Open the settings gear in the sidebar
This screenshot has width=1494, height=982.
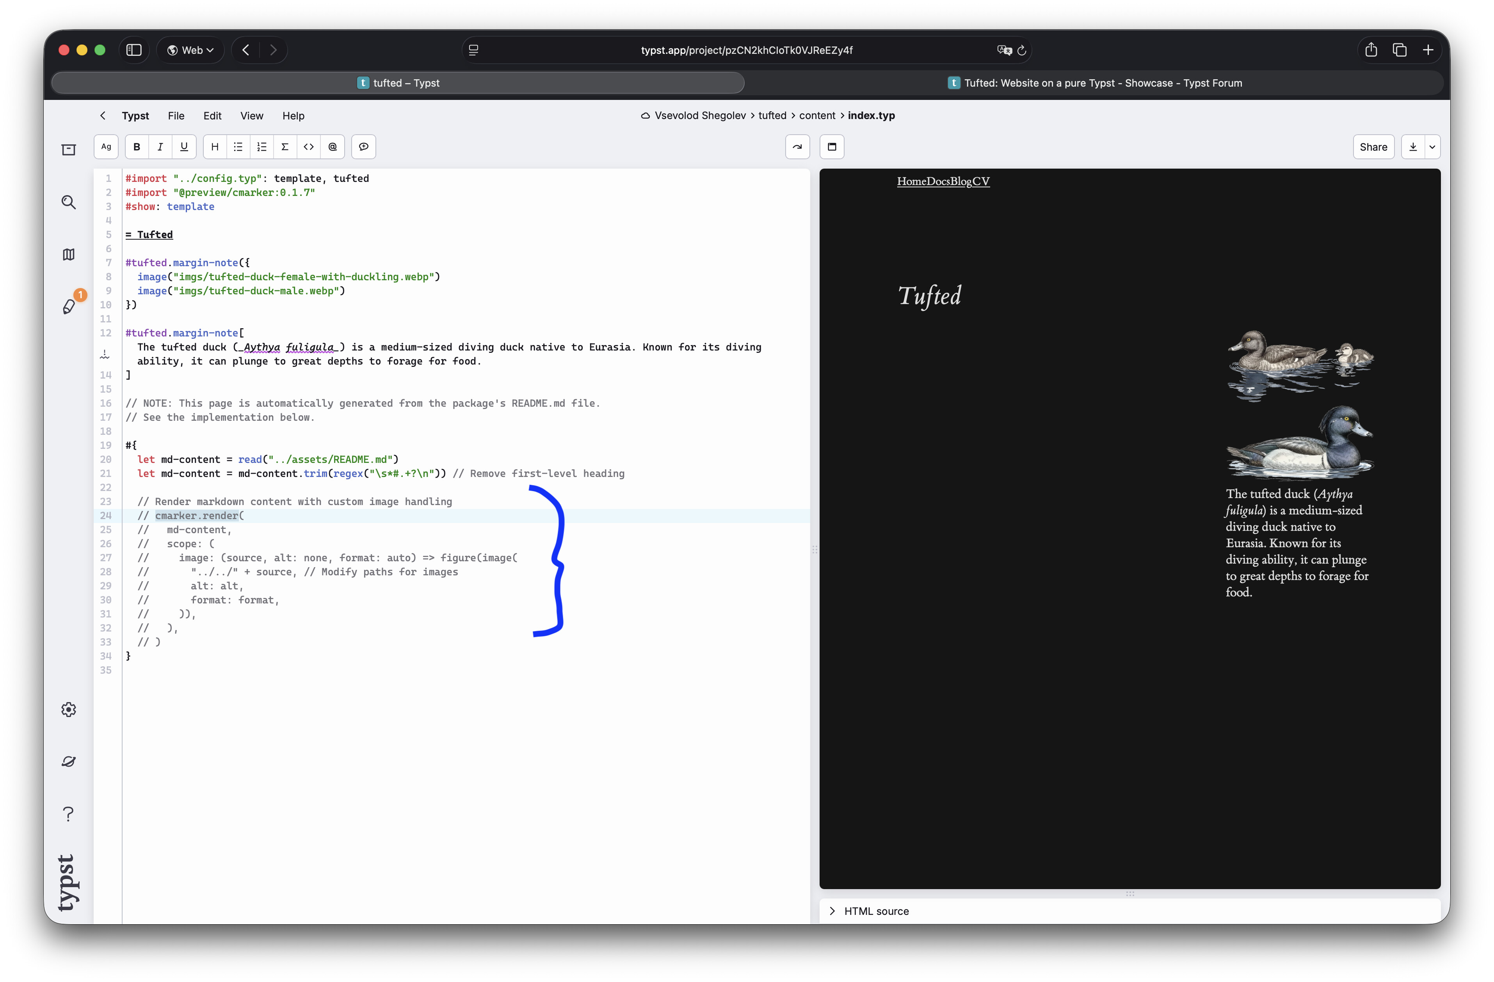click(x=68, y=710)
